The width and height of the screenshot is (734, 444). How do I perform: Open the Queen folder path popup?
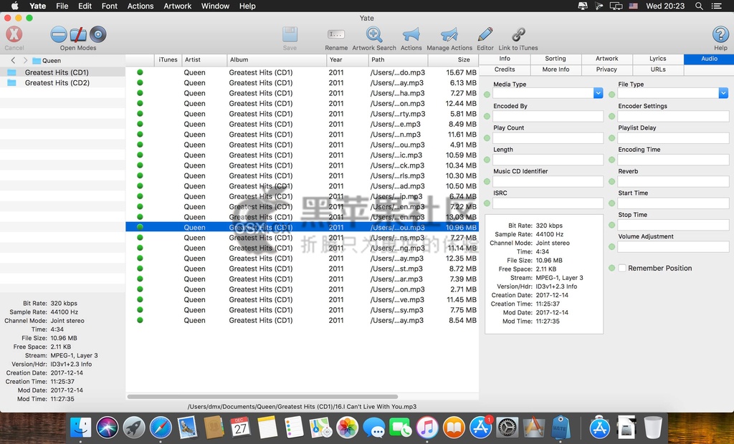coord(47,60)
